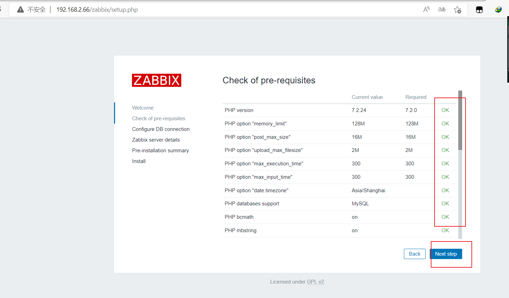Click "PHP option "max_input_time"" row label
509x298 pixels.
coord(258,177)
